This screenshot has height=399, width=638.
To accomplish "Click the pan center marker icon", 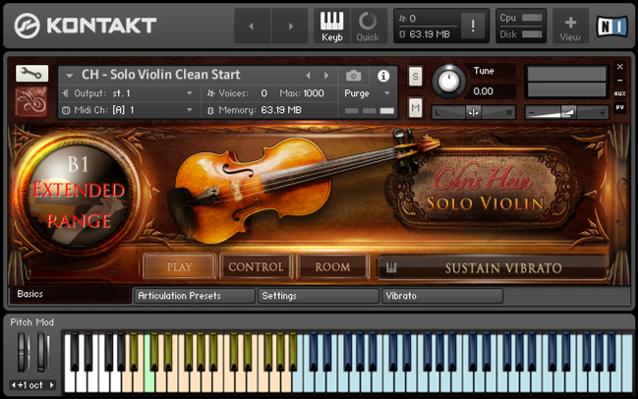I will (473, 112).
